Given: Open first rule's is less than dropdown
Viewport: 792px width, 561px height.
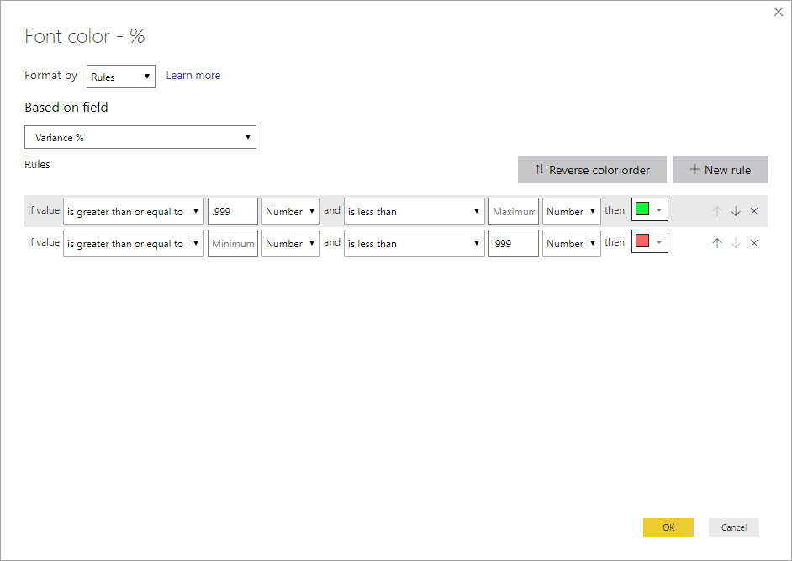Looking at the screenshot, I should click(x=414, y=211).
